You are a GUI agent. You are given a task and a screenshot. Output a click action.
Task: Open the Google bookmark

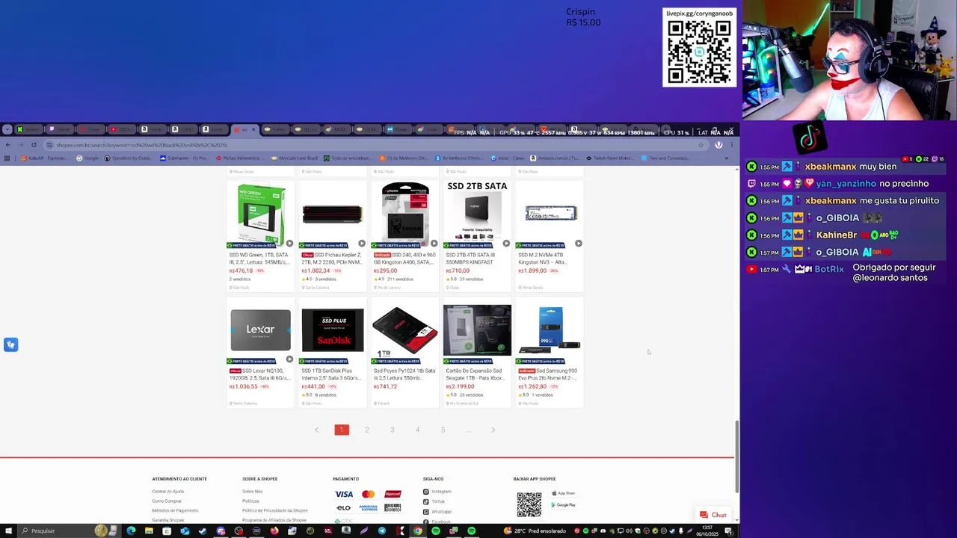pyautogui.click(x=87, y=158)
